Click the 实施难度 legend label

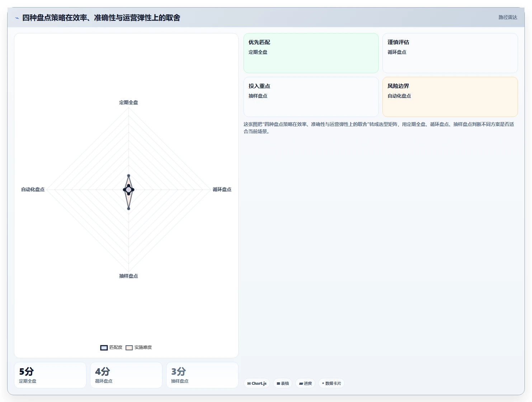(x=143, y=347)
